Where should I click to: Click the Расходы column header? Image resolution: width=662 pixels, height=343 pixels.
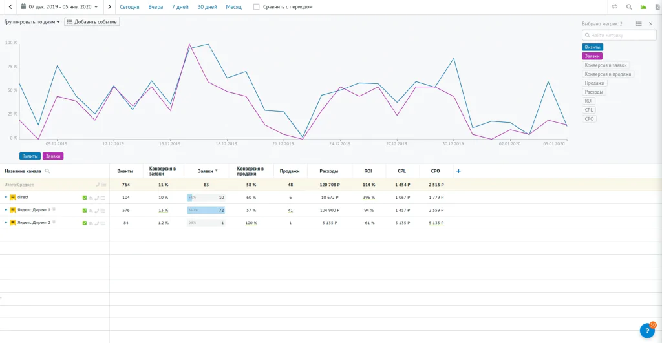point(328,171)
